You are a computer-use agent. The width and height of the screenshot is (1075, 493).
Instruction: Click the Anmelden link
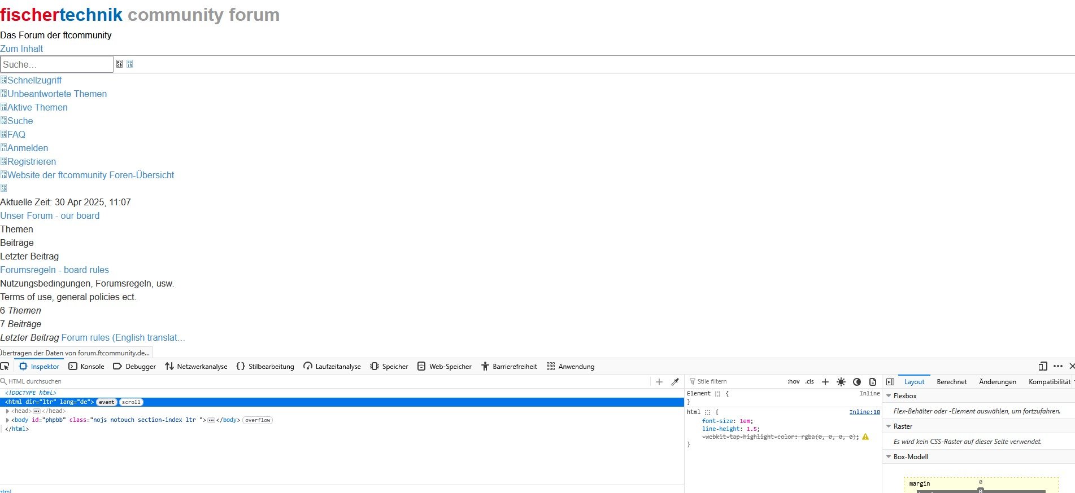(28, 148)
